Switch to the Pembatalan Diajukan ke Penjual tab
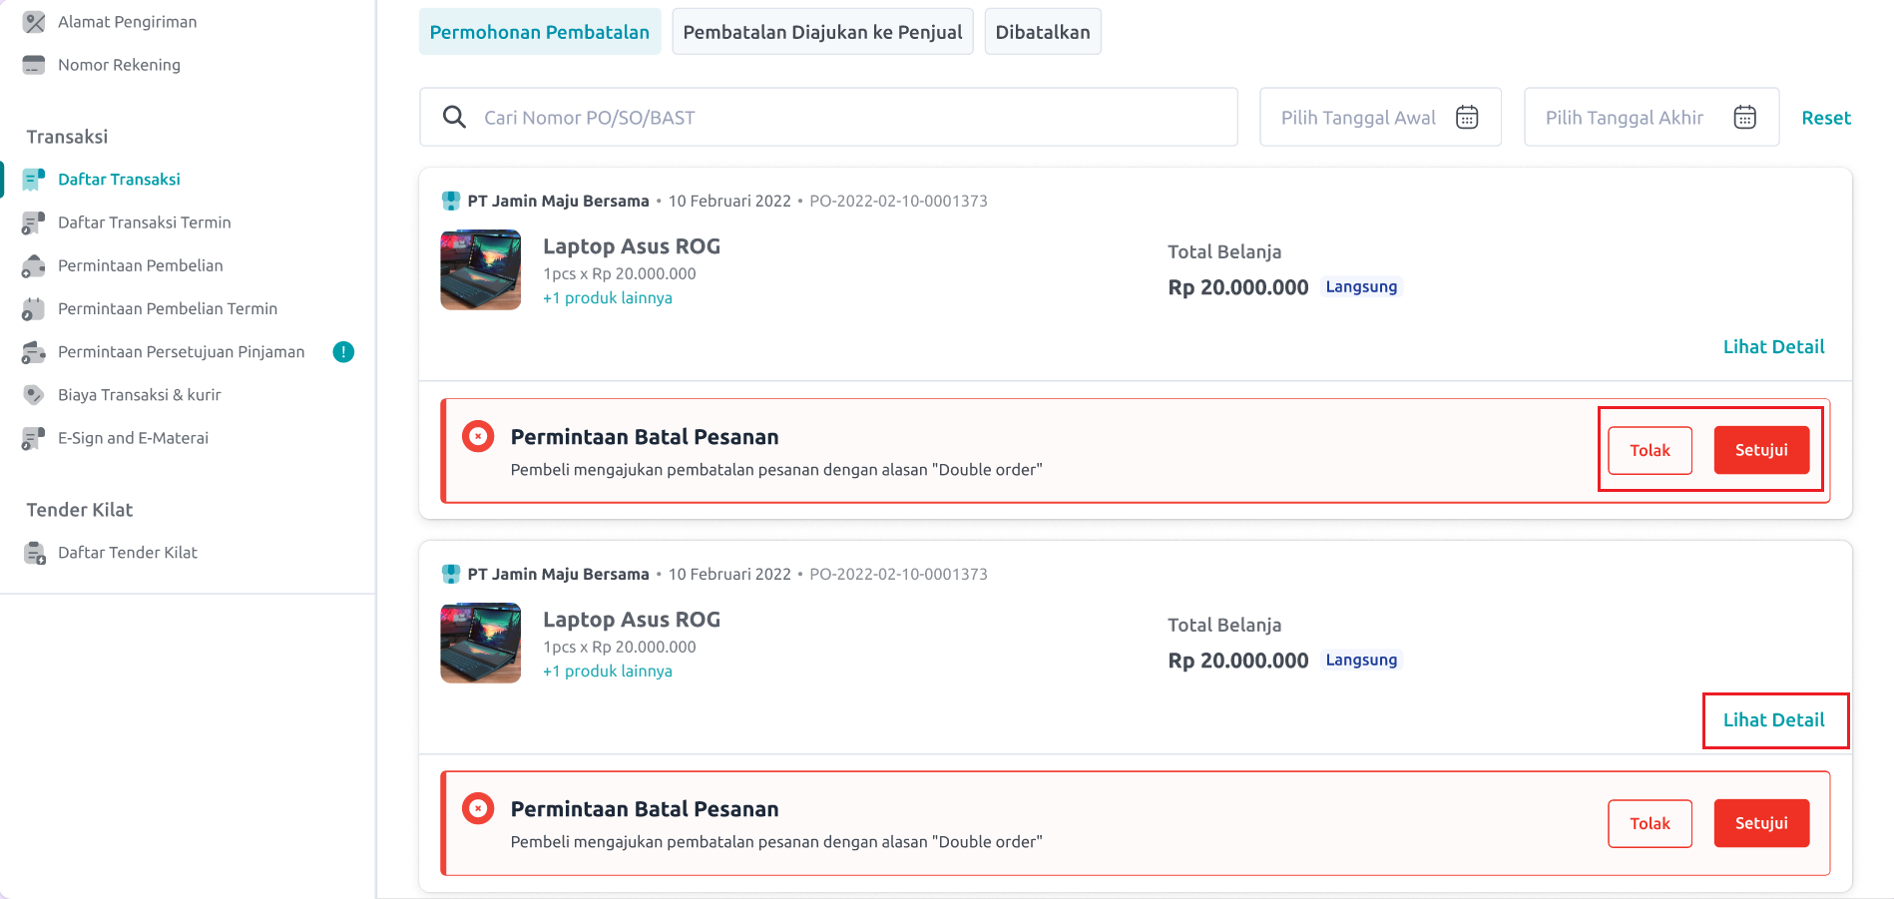 tap(822, 32)
